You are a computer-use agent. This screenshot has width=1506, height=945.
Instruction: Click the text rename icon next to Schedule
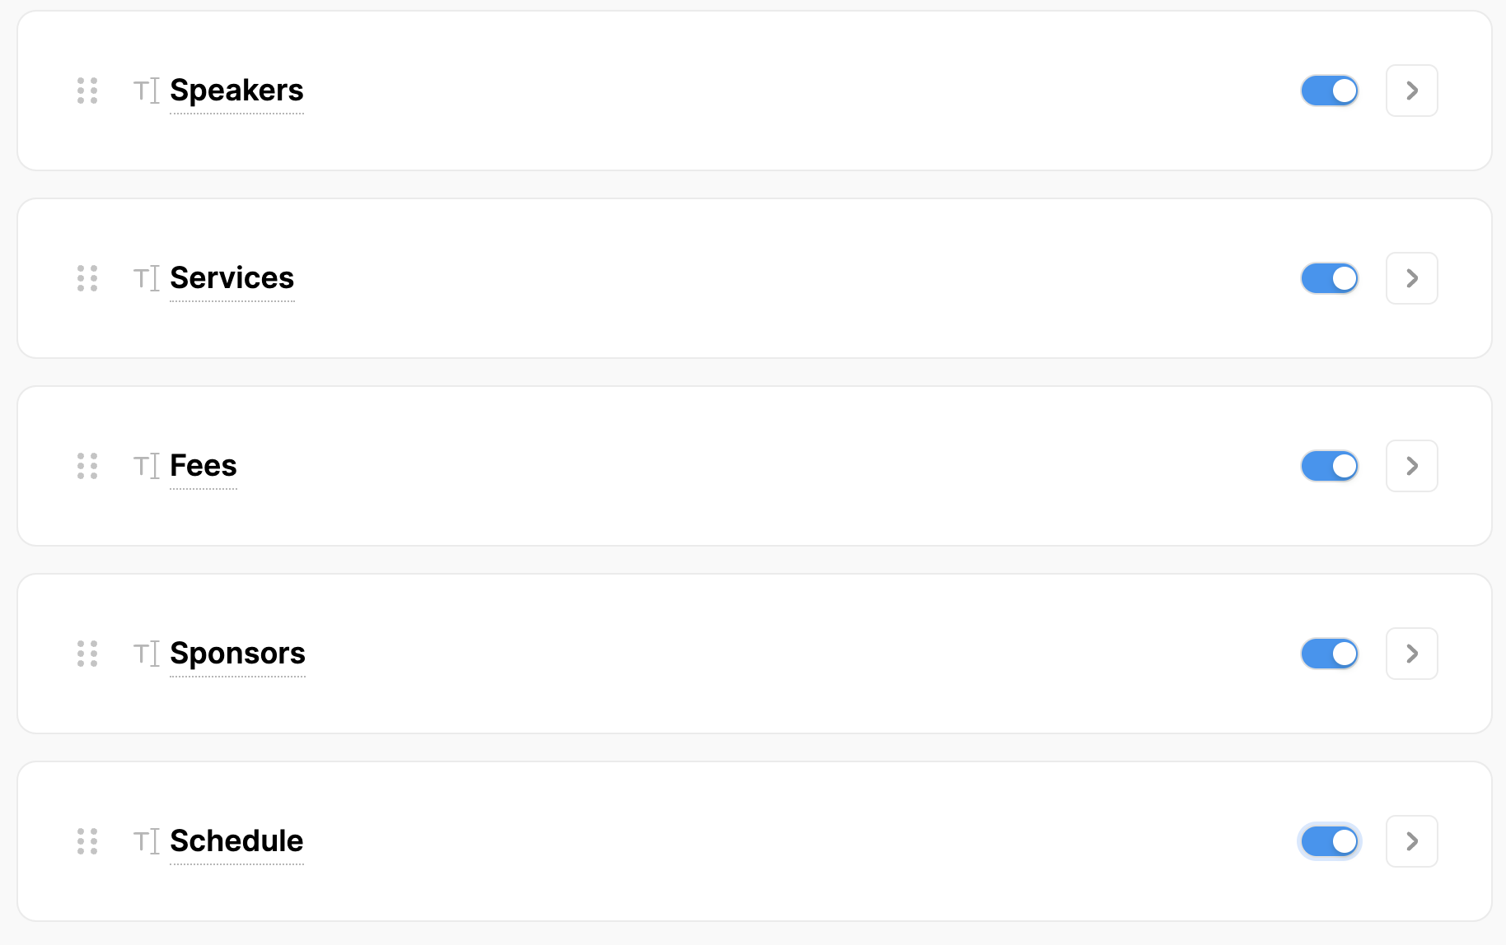tap(147, 841)
